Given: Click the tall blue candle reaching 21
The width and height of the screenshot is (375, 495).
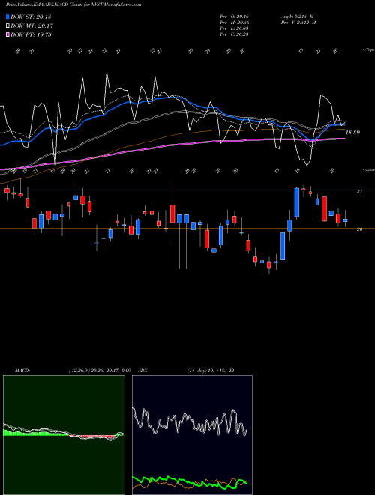Looking at the screenshot, I should pyautogui.click(x=297, y=202).
